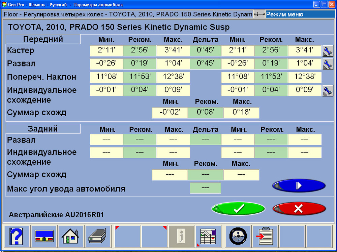Click the alignment bar meter icon
Screen dimensions: 337x252
tap(44, 236)
